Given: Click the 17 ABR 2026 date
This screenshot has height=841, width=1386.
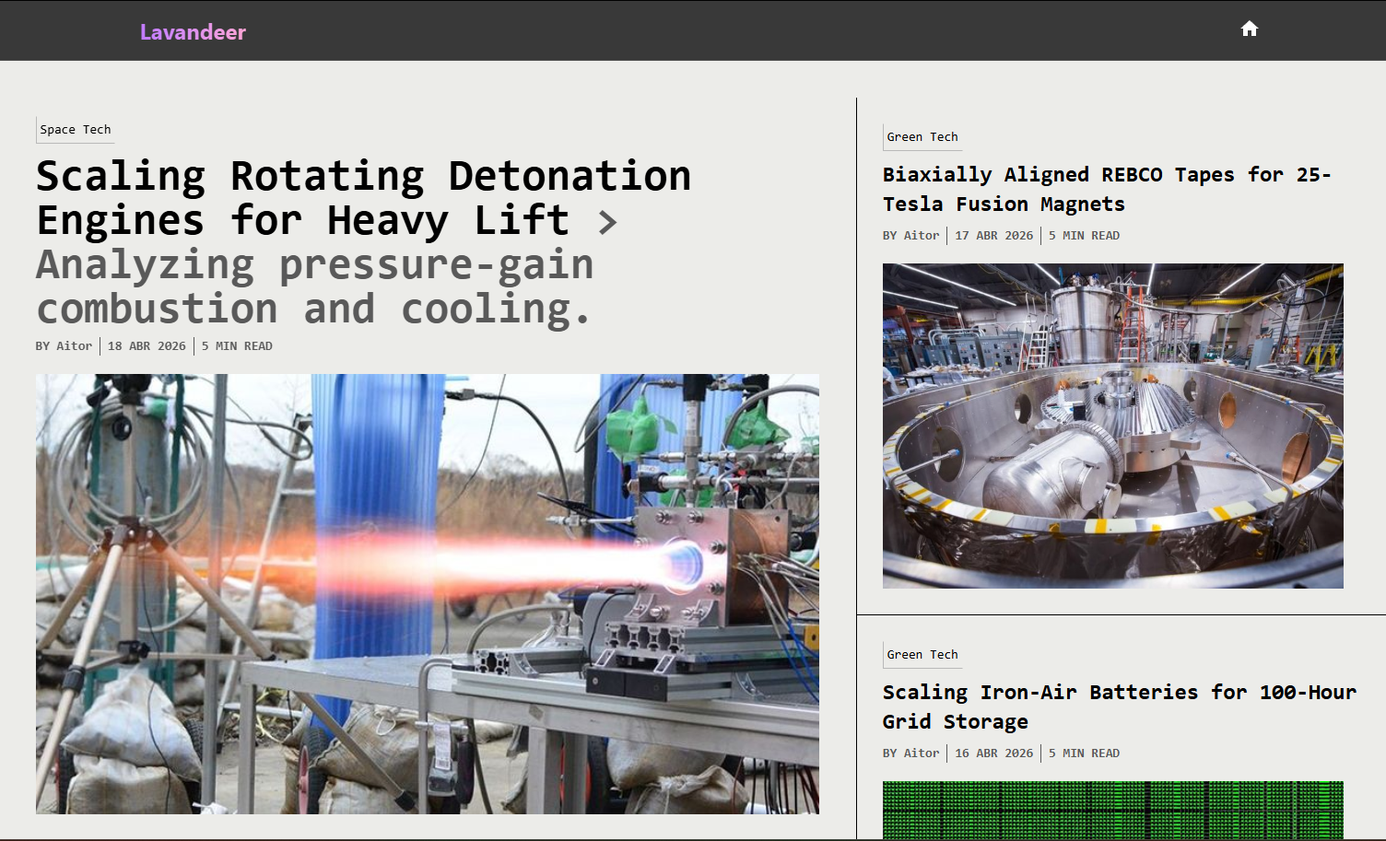Looking at the screenshot, I should point(994,236).
